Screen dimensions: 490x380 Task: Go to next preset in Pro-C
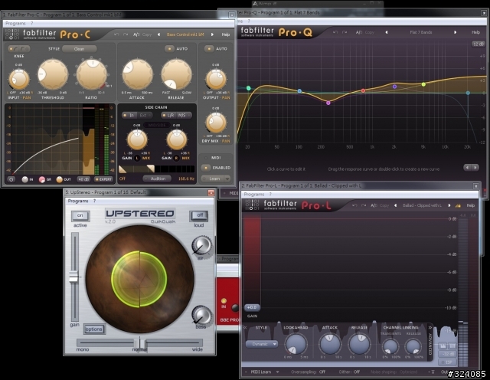[212, 34]
